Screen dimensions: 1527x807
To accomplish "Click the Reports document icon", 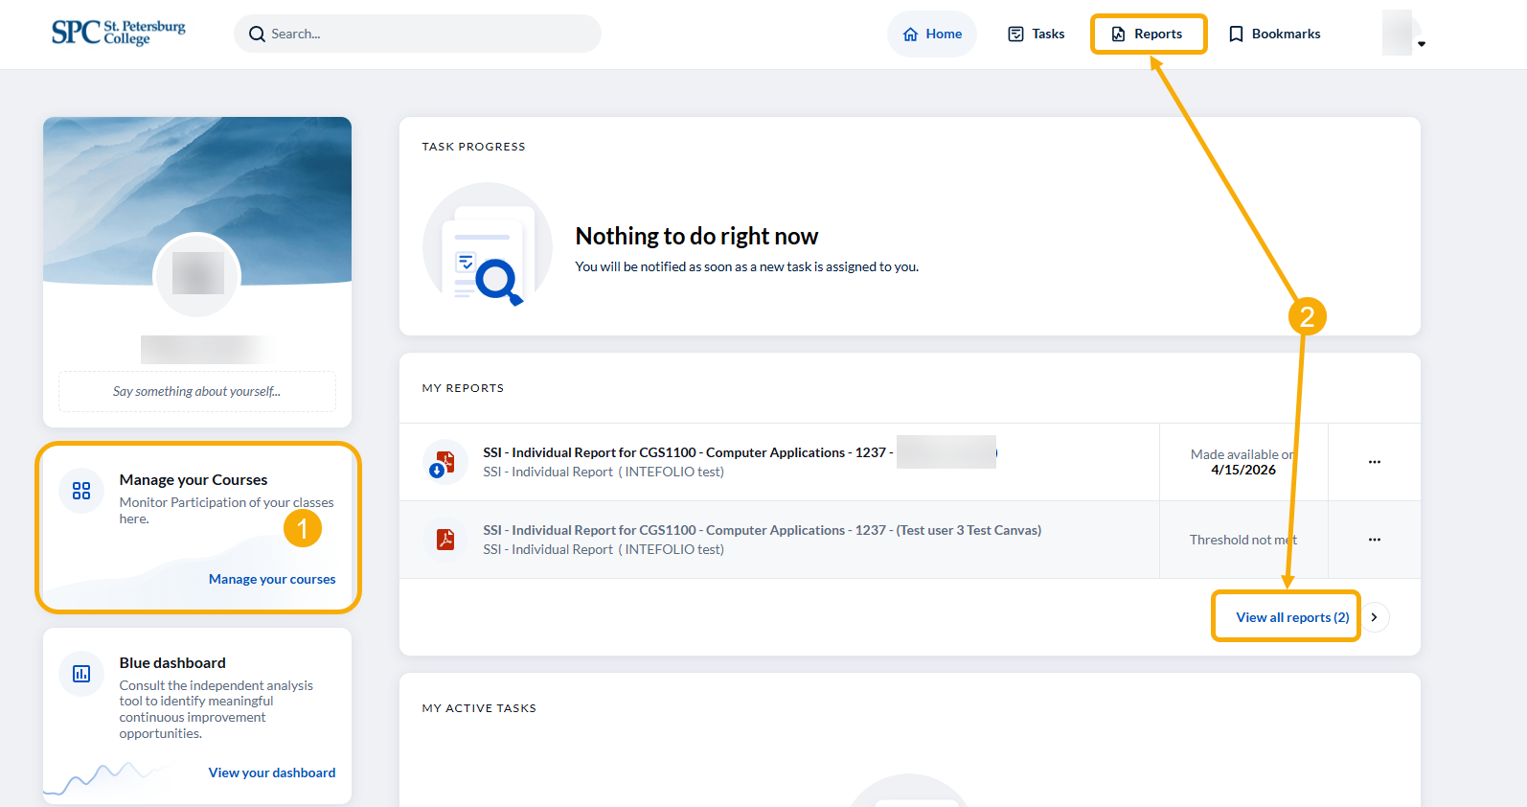I will pos(1118,35).
